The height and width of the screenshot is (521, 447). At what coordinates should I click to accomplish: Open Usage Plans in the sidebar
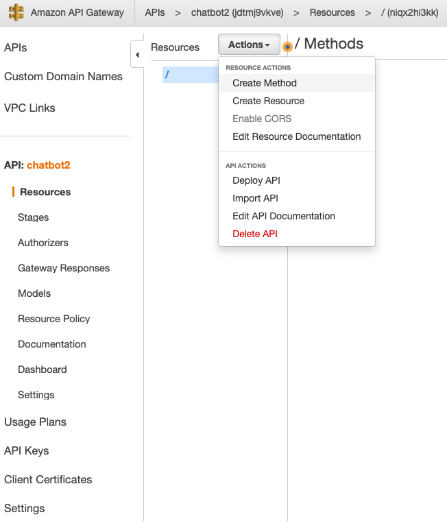tap(35, 422)
